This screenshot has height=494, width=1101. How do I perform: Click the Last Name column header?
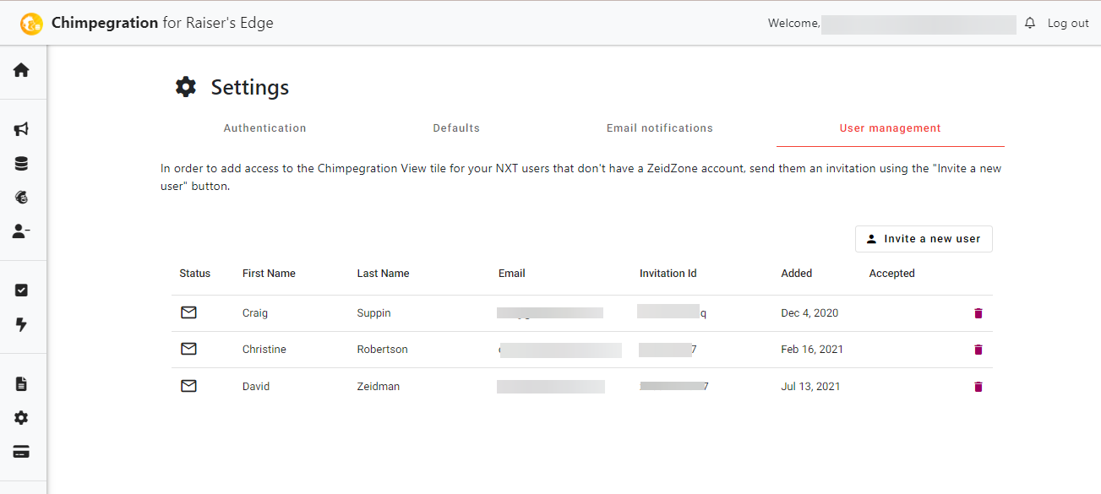[x=383, y=274]
